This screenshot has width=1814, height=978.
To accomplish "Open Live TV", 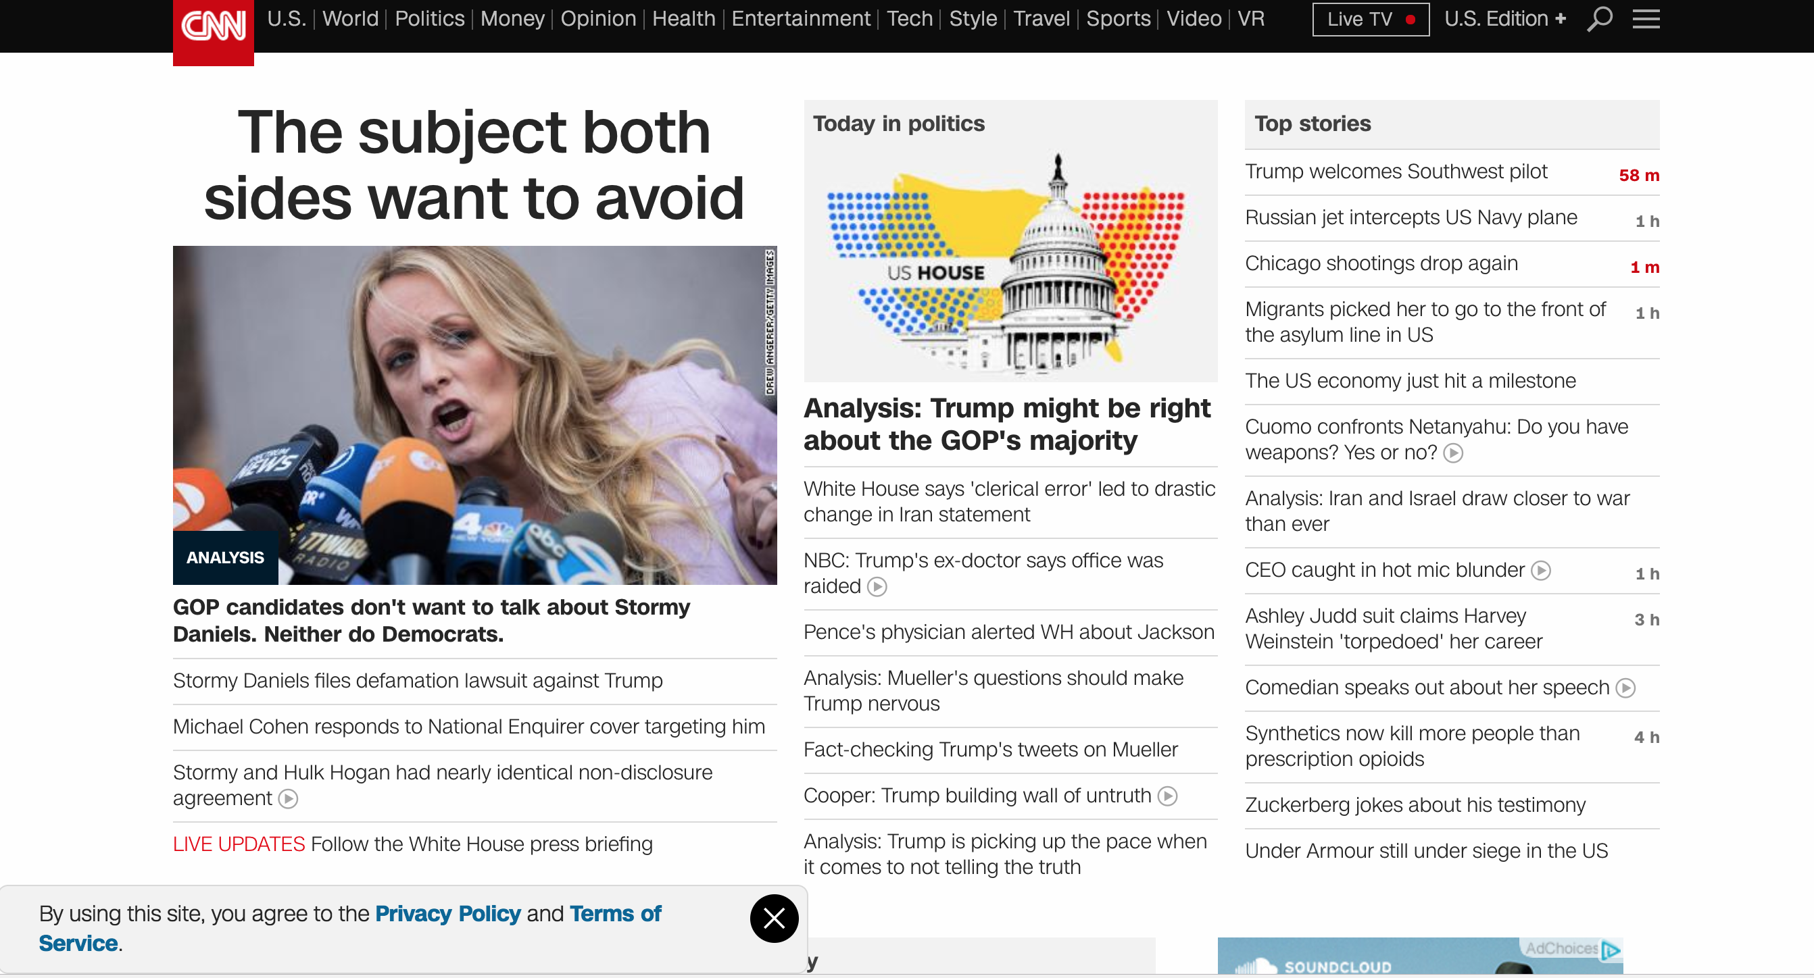I will click(1371, 19).
